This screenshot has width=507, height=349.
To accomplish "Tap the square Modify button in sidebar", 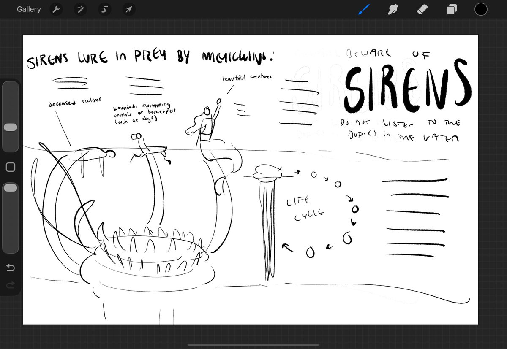I will pos(11,168).
